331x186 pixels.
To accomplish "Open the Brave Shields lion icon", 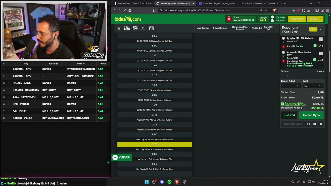I will coord(274,10).
